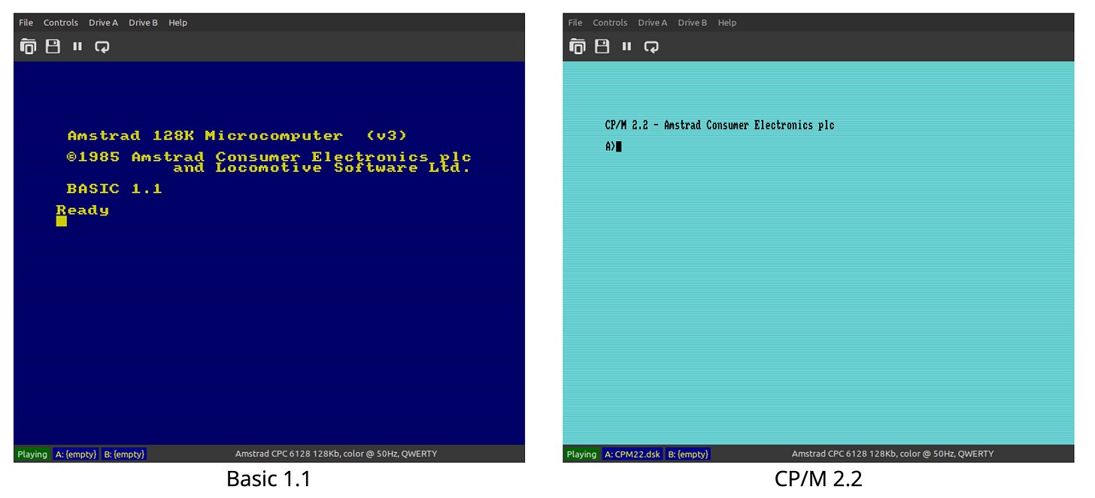Screen dimensions: 1095x498
Task: Open Drive B menu in CP/M 2.2 window
Action: point(693,23)
